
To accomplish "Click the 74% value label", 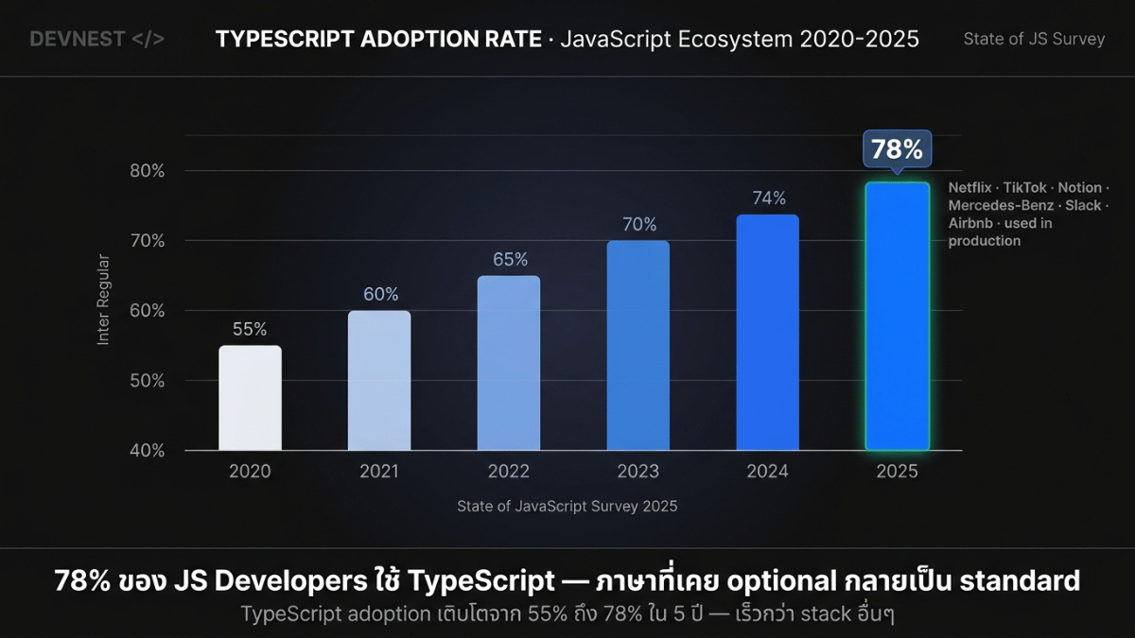I will point(769,198).
